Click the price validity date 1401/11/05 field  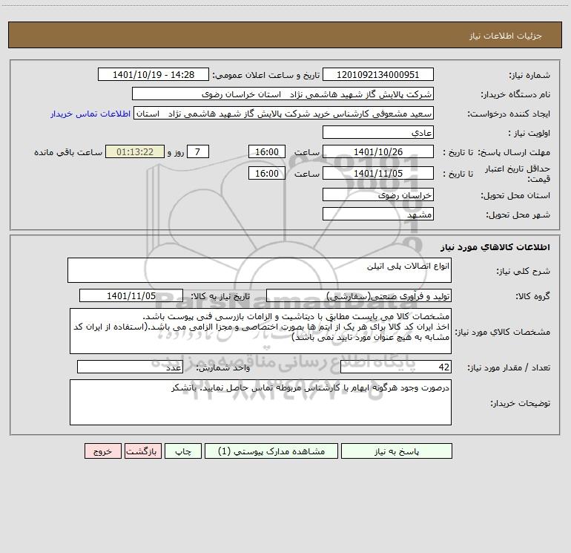pyautogui.click(x=378, y=173)
